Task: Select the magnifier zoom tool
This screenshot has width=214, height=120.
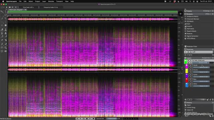Action: pos(6,48)
